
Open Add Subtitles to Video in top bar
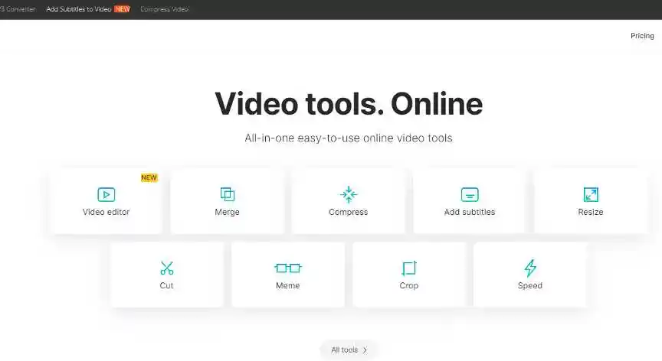pos(79,9)
